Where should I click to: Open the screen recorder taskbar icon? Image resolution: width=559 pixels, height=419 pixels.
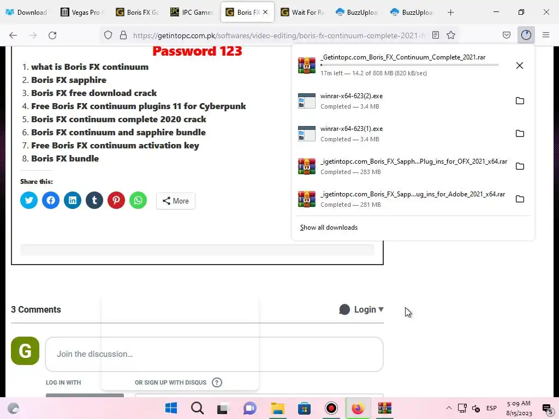click(x=331, y=408)
